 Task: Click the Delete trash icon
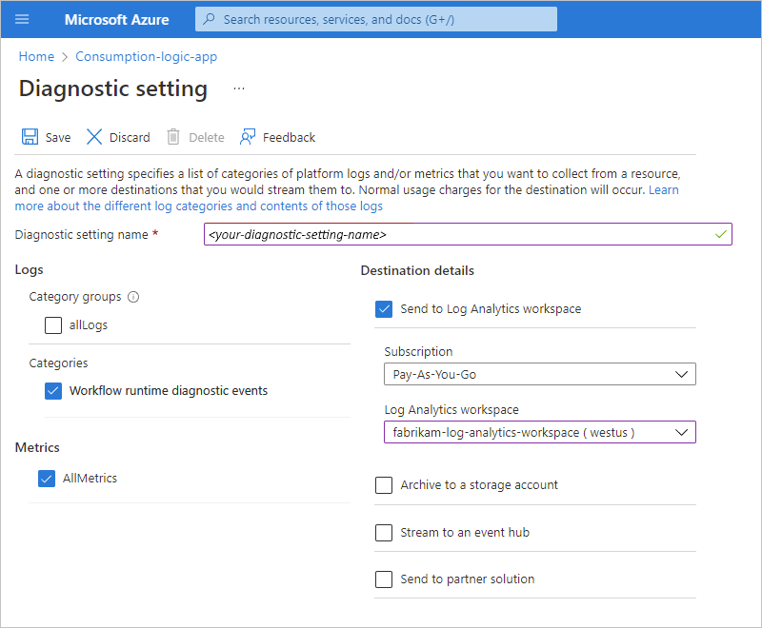point(172,136)
